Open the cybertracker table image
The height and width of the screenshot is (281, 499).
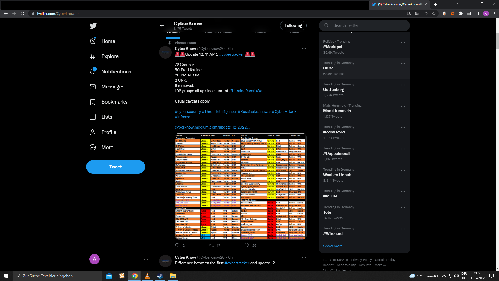[x=240, y=186]
